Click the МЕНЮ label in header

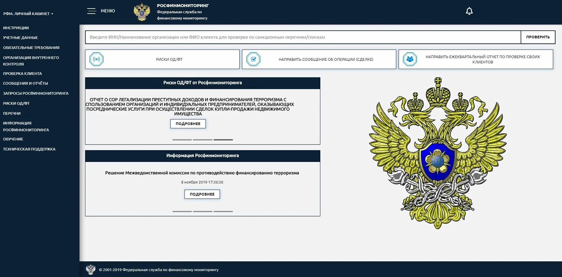click(108, 11)
